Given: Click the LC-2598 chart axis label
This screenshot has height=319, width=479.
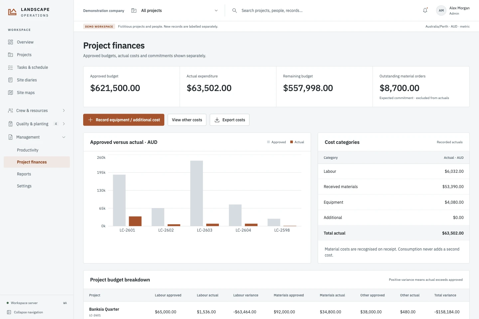Looking at the screenshot, I should click(282, 230).
